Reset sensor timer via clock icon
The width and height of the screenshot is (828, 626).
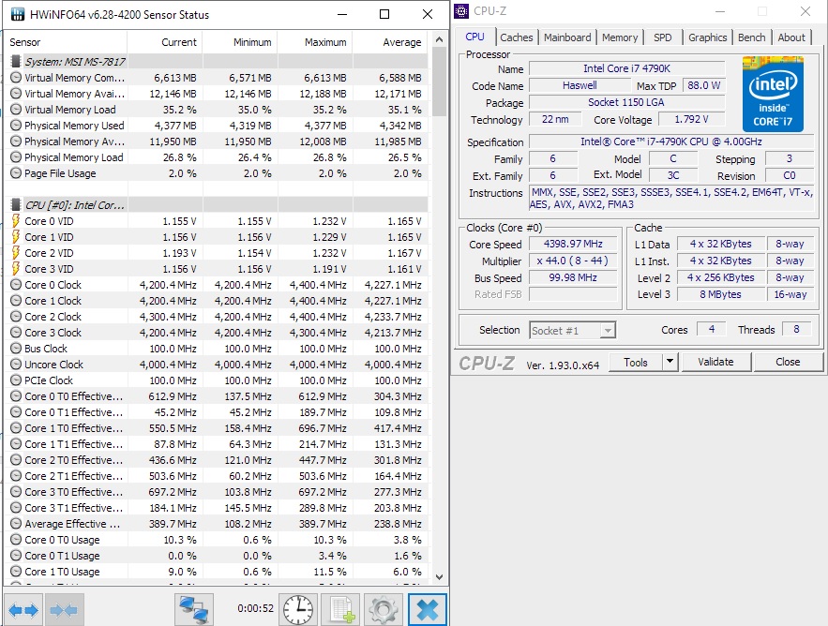(x=298, y=610)
